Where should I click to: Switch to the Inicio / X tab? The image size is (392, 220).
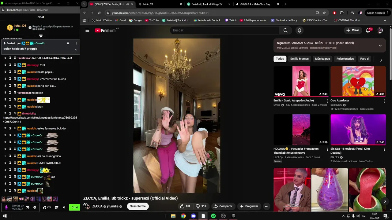tap(160, 4)
